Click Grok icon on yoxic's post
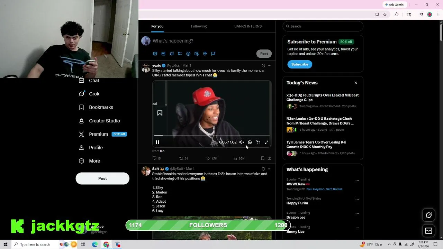Viewport: 443px width, 249px height. 263,65
